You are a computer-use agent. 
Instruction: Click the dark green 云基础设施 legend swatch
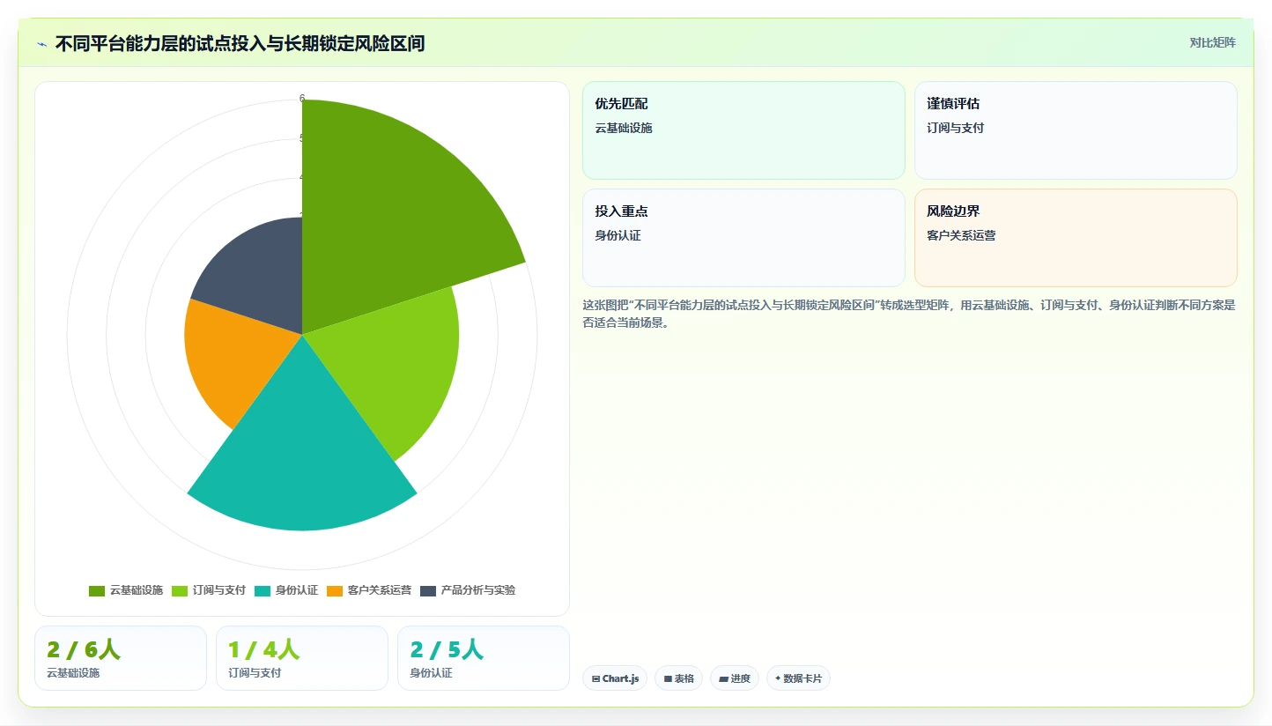point(97,590)
